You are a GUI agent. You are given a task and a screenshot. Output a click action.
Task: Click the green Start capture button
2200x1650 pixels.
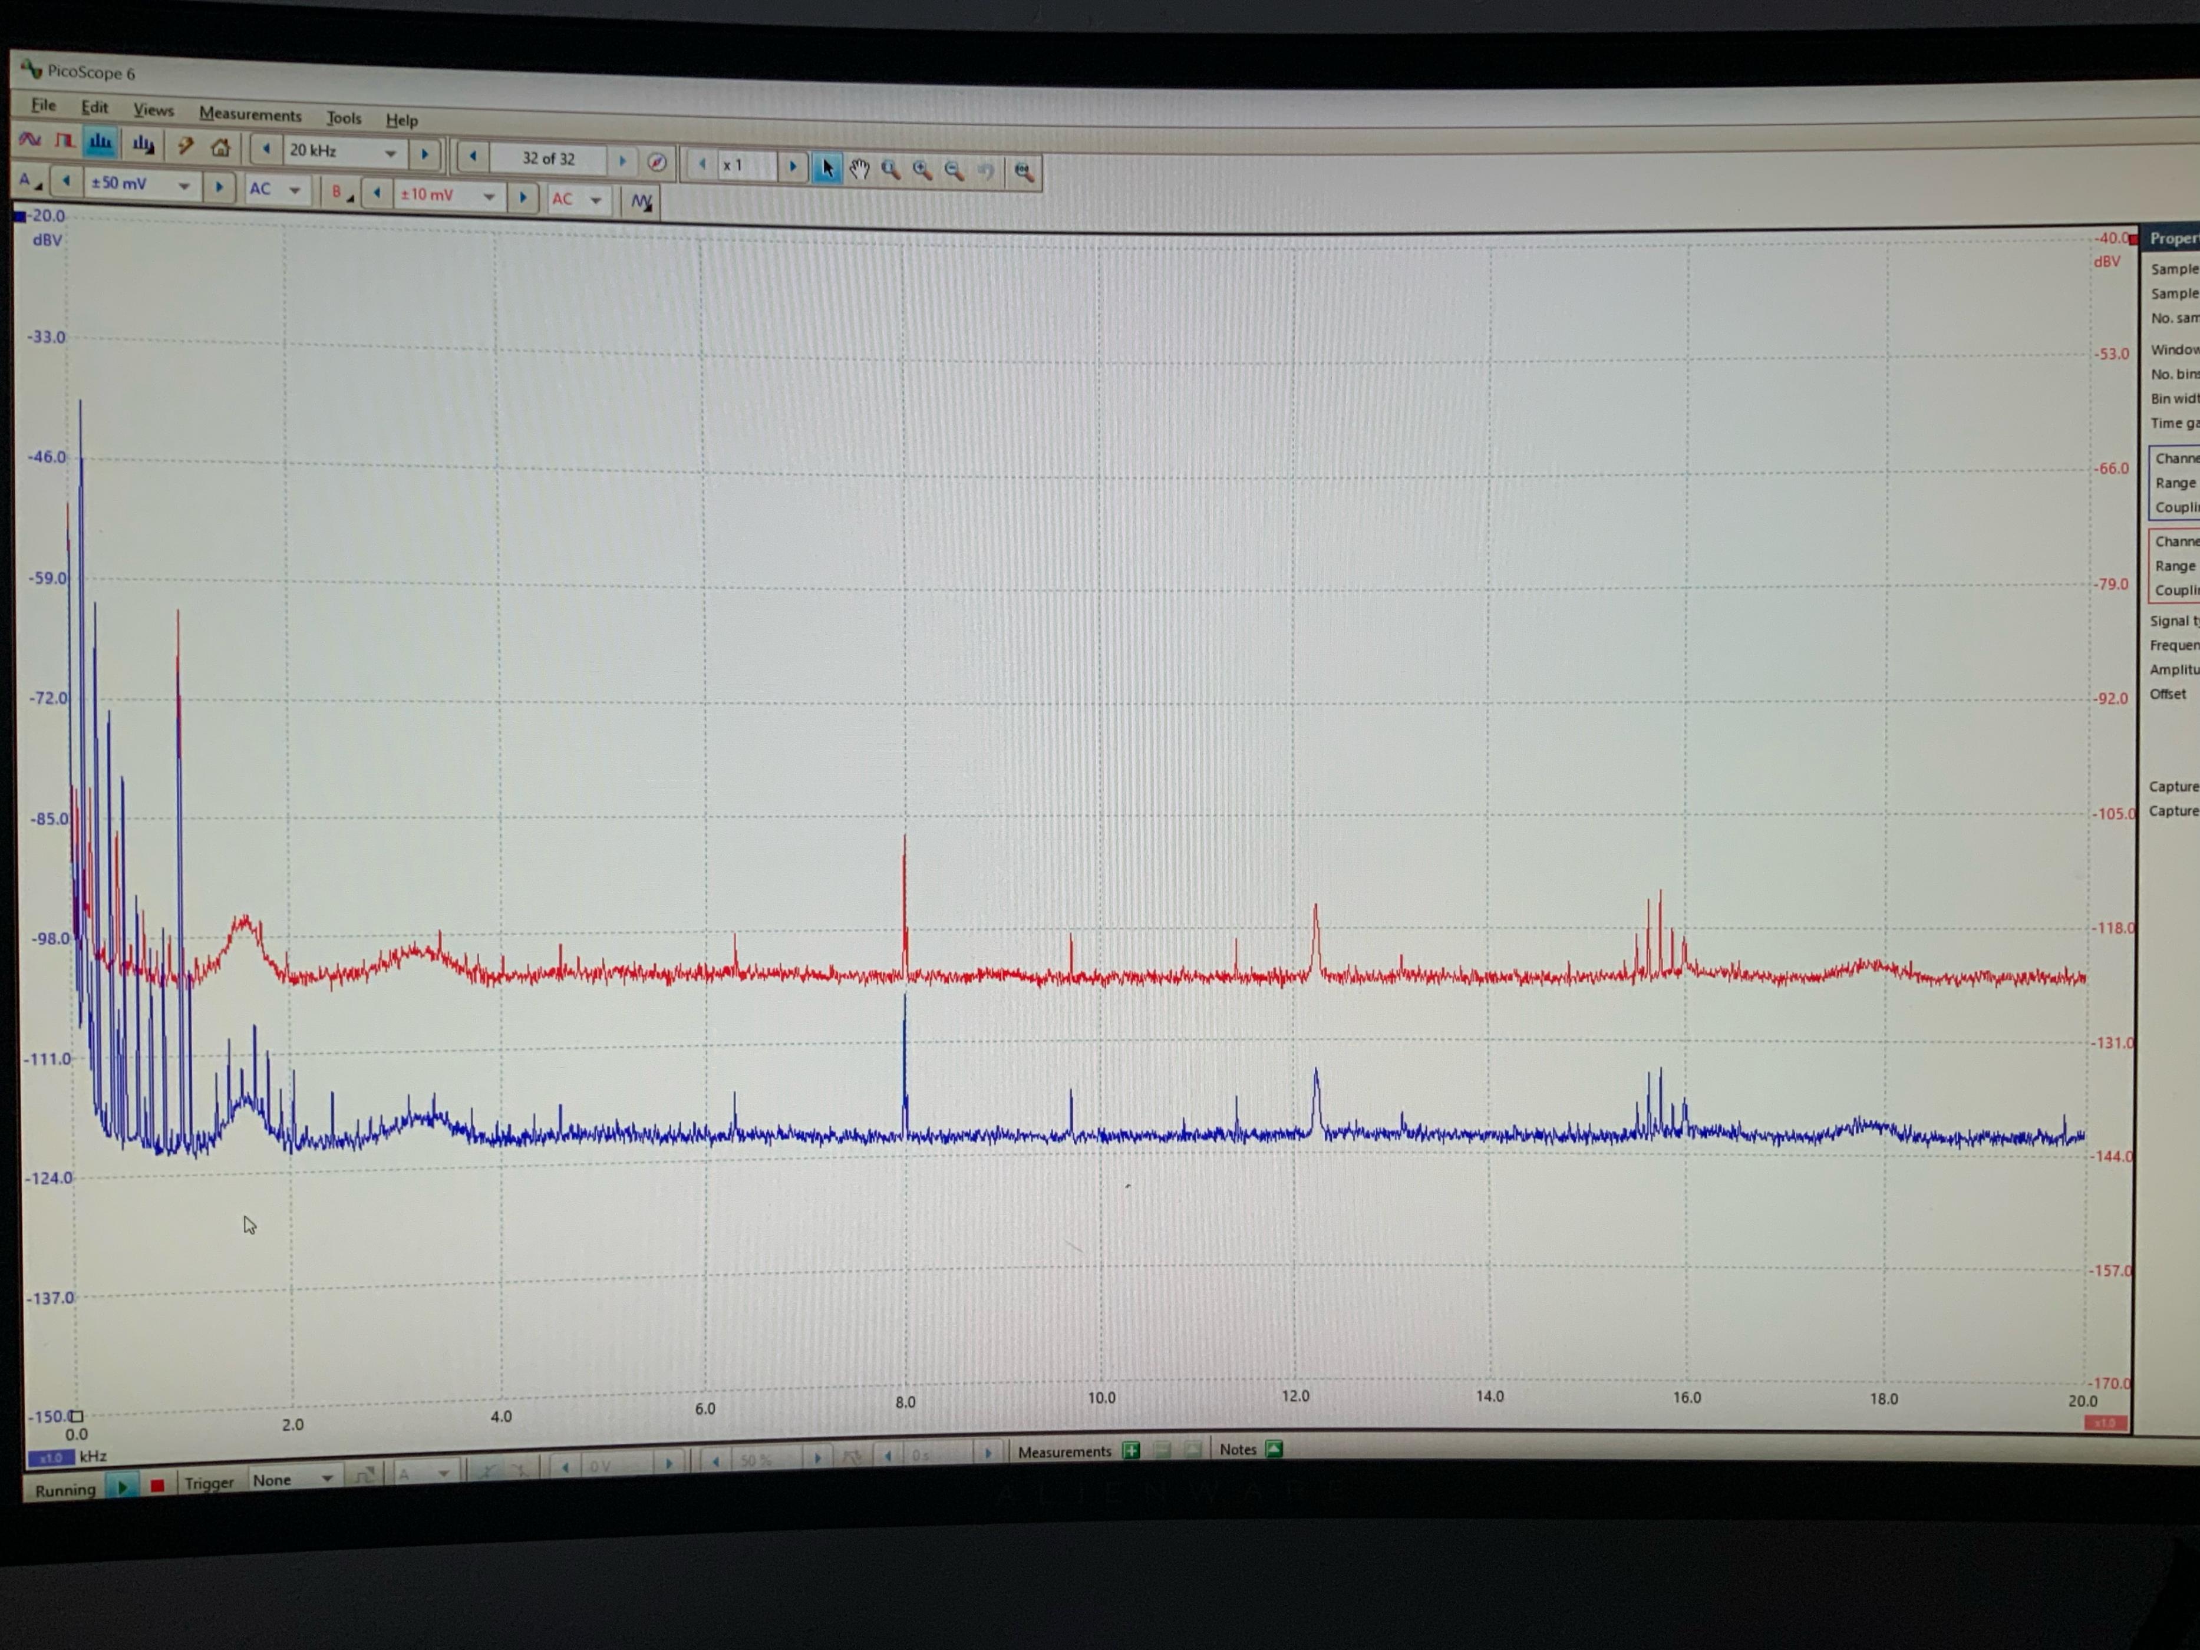pyautogui.click(x=123, y=1488)
